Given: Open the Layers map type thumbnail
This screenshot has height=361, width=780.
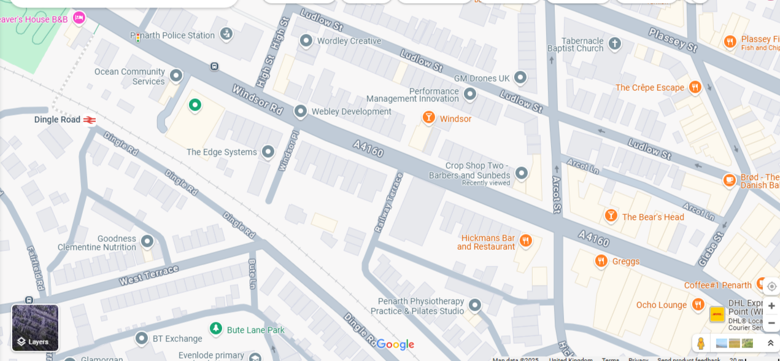Looking at the screenshot, I should tap(35, 328).
